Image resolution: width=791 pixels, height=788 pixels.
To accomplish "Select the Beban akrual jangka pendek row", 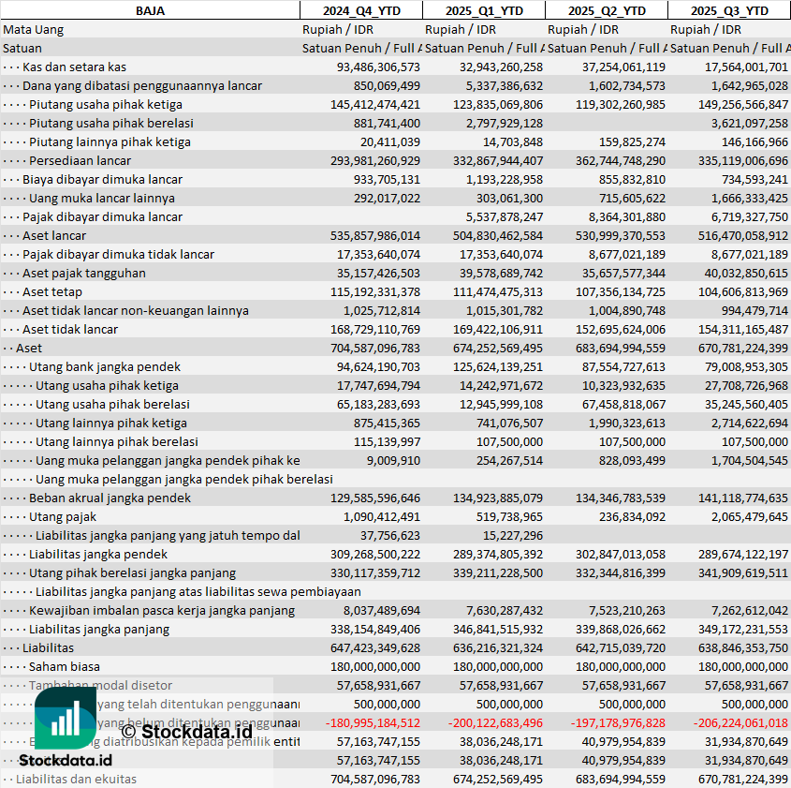I will coord(110,498).
